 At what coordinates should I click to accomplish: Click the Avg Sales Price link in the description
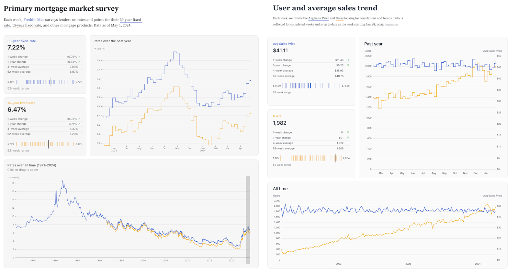[x=318, y=18]
